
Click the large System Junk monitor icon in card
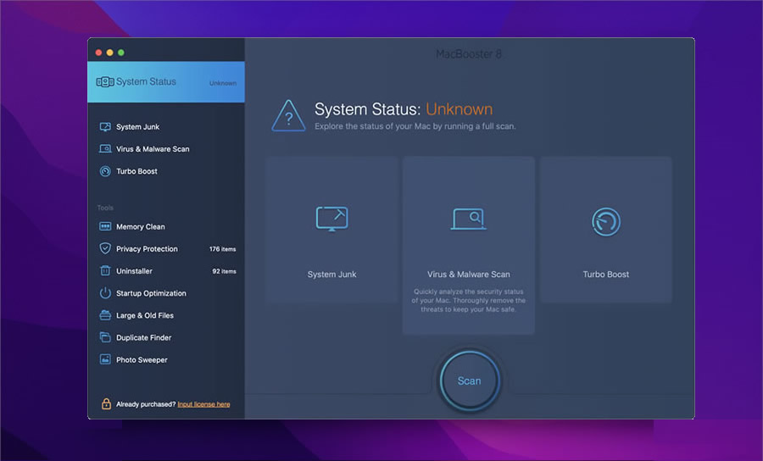pyautogui.click(x=331, y=219)
